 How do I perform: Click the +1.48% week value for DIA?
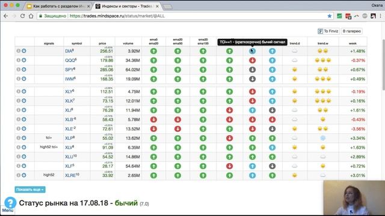[357, 51]
